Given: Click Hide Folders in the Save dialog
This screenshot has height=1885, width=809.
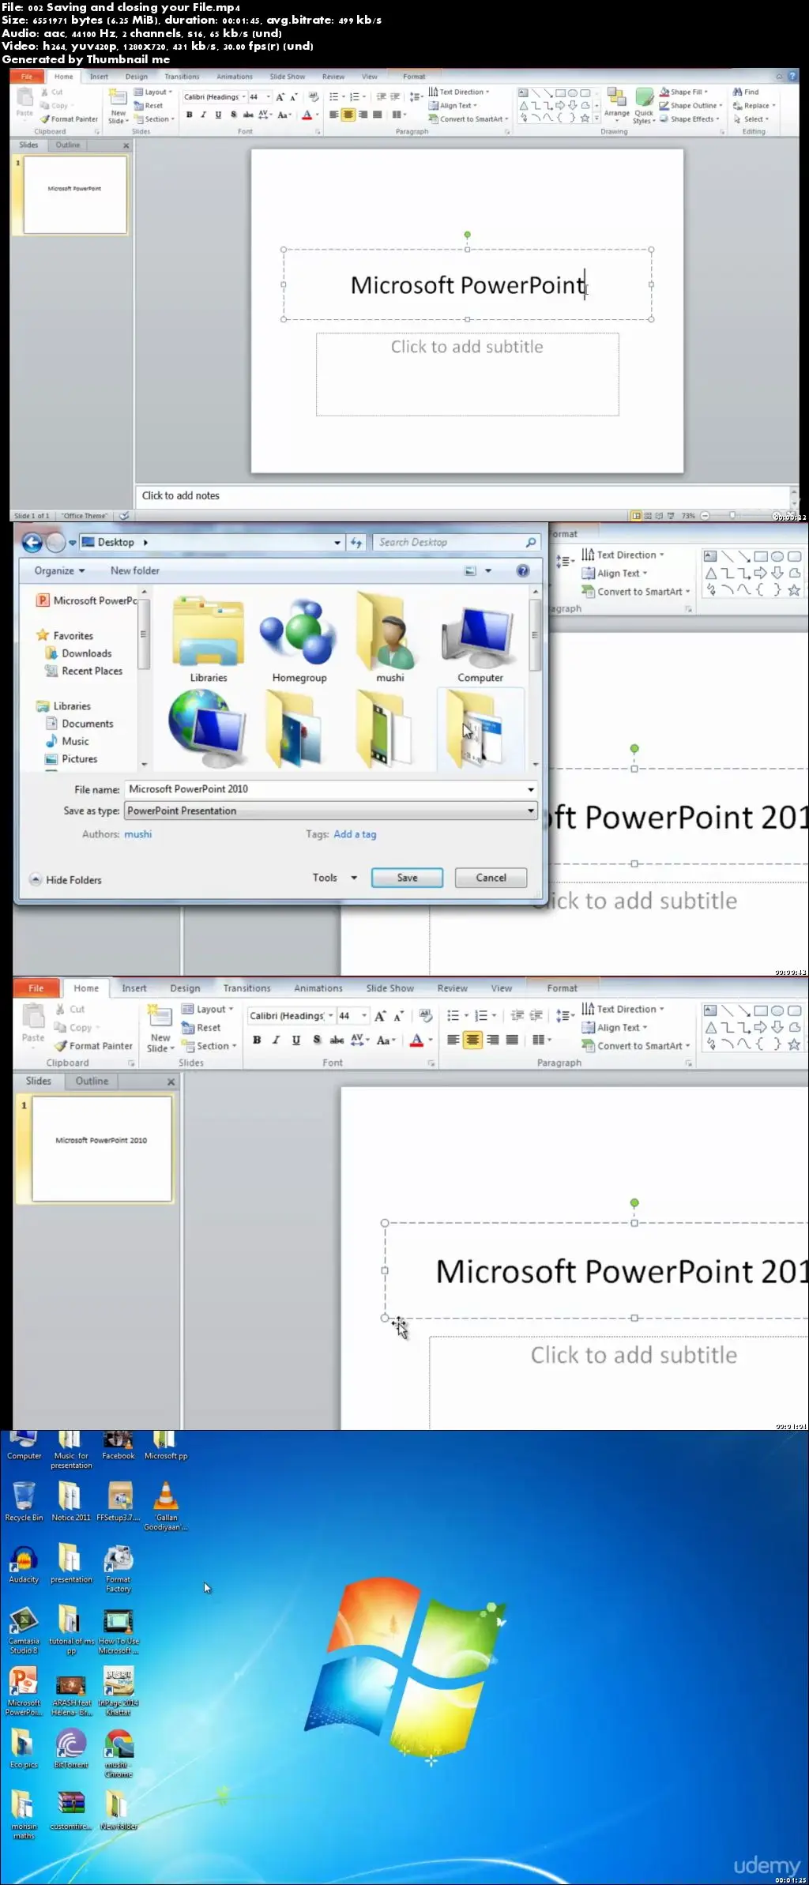Looking at the screenshot, I should pos(66,879).
